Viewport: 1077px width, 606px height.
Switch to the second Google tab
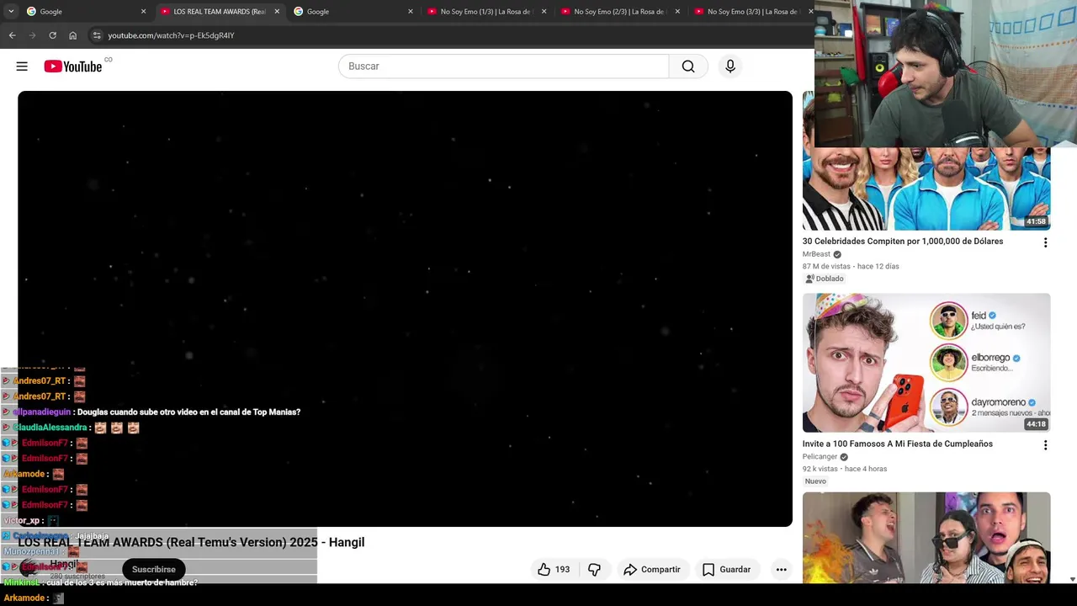(353, 12)
